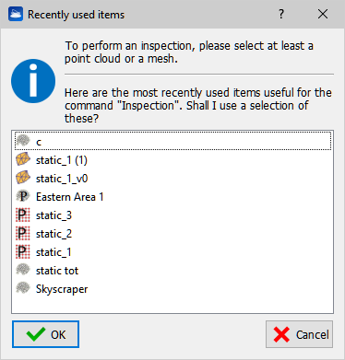Screen dimensions: 345x360
Task: Open the question mark help button
Action: coord(281,14)
